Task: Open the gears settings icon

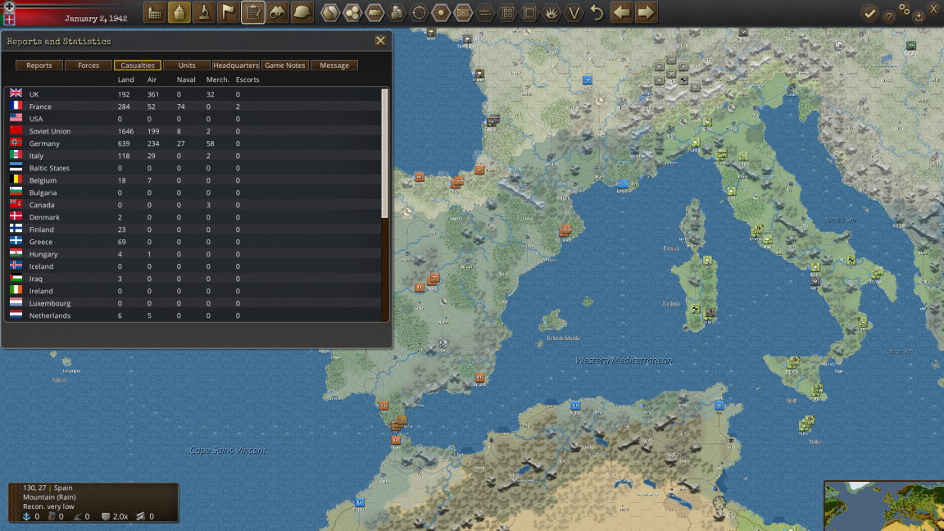Action: tap(904, 8)
